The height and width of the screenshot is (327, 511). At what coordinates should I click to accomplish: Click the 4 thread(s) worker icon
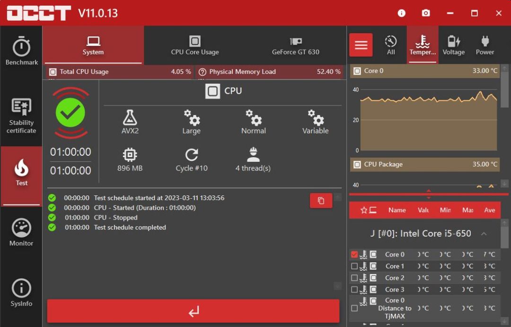[x=253, y=155]
